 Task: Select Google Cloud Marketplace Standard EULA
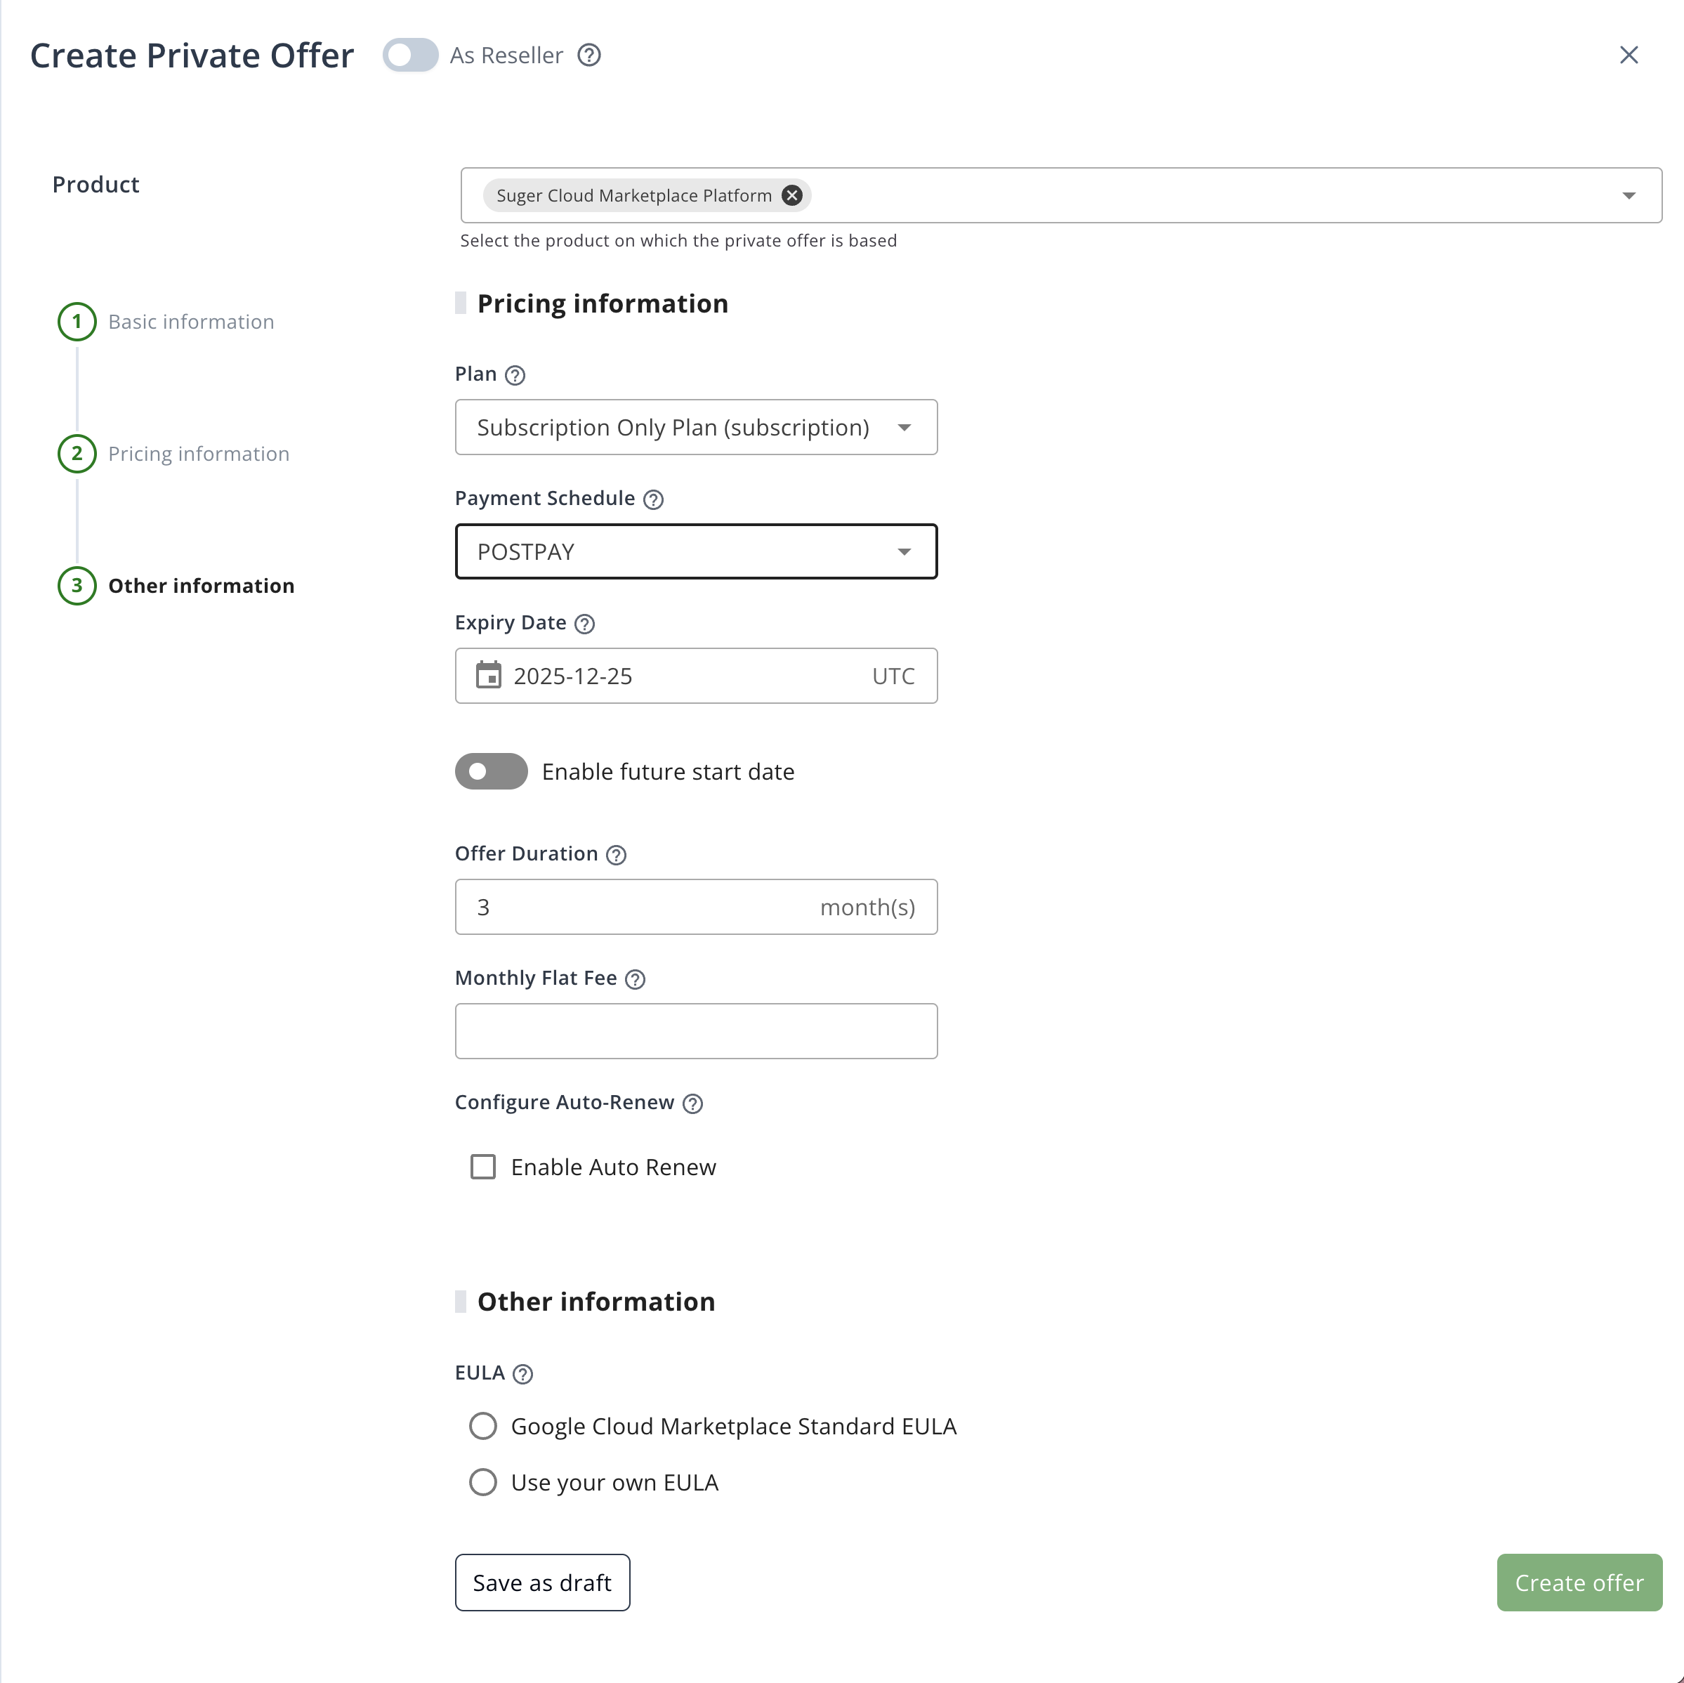pos(483,1426)
